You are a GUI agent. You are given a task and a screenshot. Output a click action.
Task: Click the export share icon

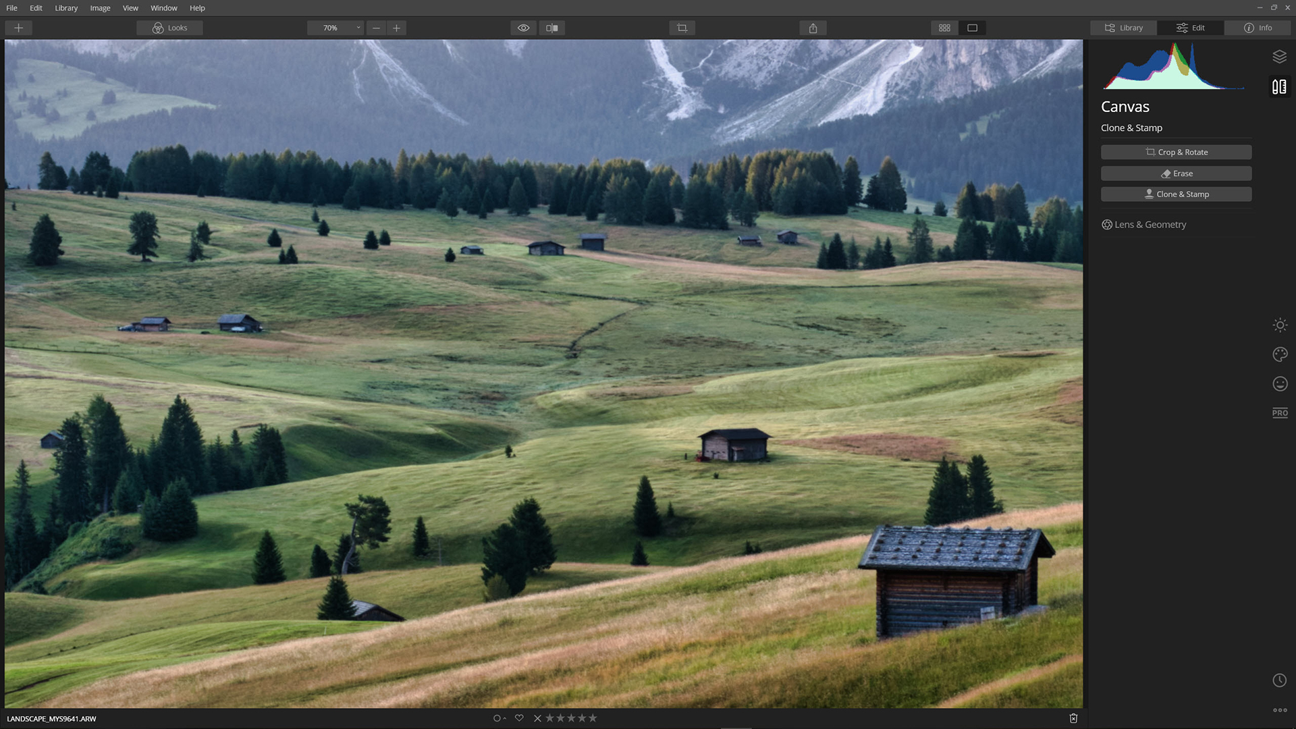[x=813, y=28]
